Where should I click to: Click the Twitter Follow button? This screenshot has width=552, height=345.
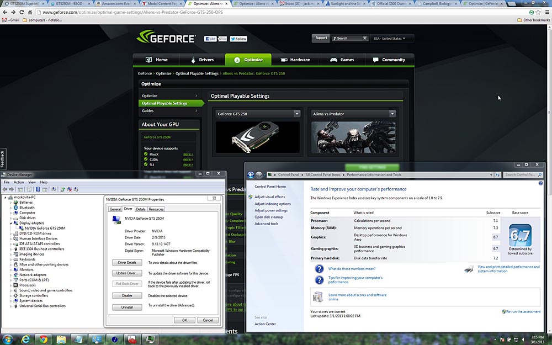238,39
